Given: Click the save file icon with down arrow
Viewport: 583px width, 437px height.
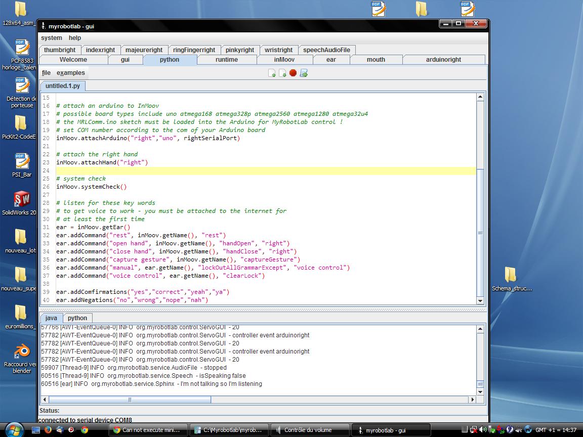Looking at the screenshot, I should point(282,73).
